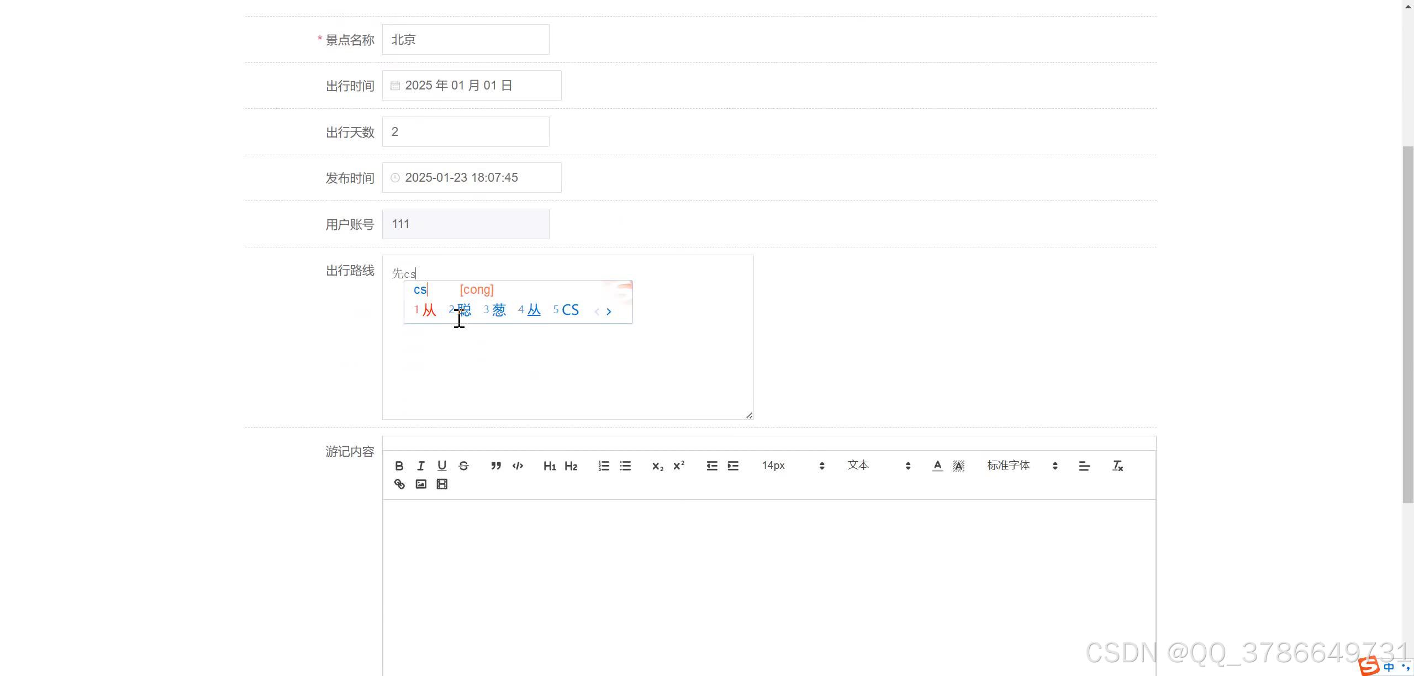Insert a code block with code icon
The height and width of the screenshot is (676, 1414).
[x=518, y=466]
